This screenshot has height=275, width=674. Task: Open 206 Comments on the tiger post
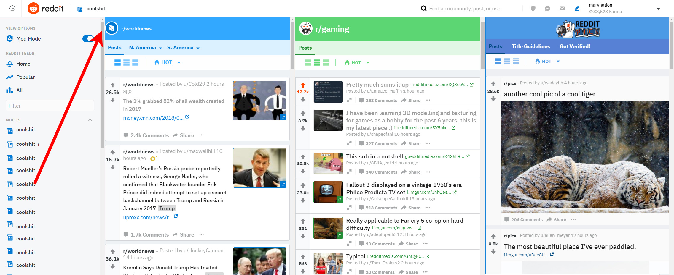[524, 220]
